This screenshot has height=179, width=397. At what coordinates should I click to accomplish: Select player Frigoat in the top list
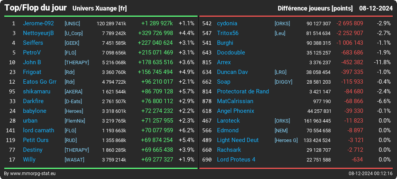32,72
